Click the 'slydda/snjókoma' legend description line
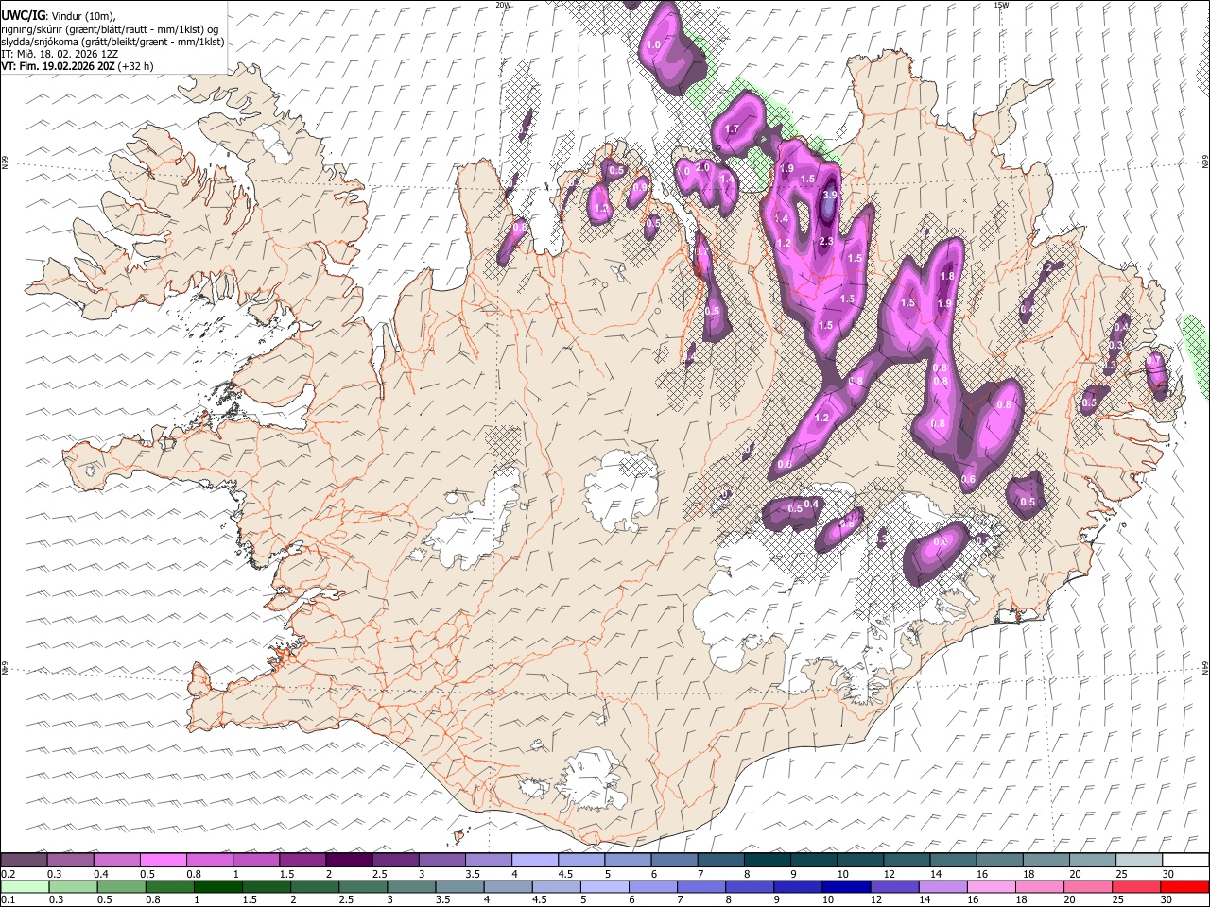Screen dimensions: 1210x907 click(112, 42)
